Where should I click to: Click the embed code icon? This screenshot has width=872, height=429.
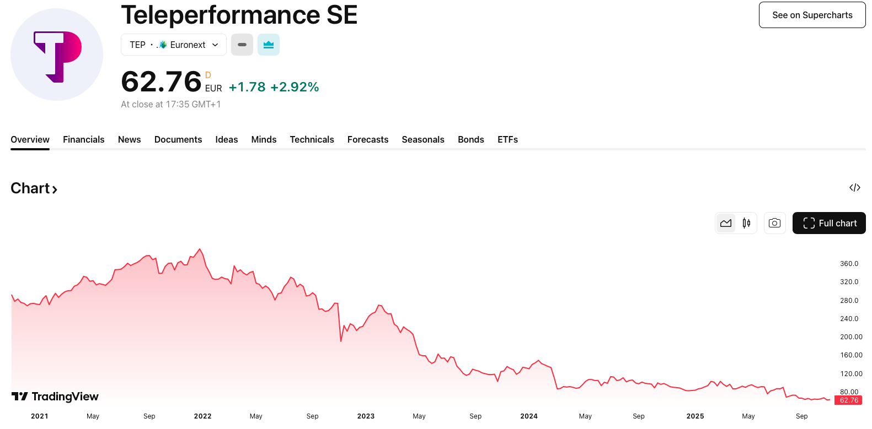coord(854,188)
